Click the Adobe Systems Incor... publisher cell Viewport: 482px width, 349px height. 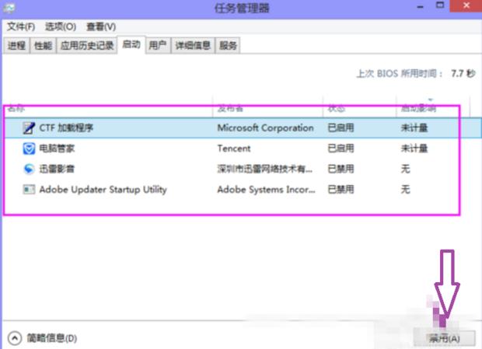pos(266,190)
